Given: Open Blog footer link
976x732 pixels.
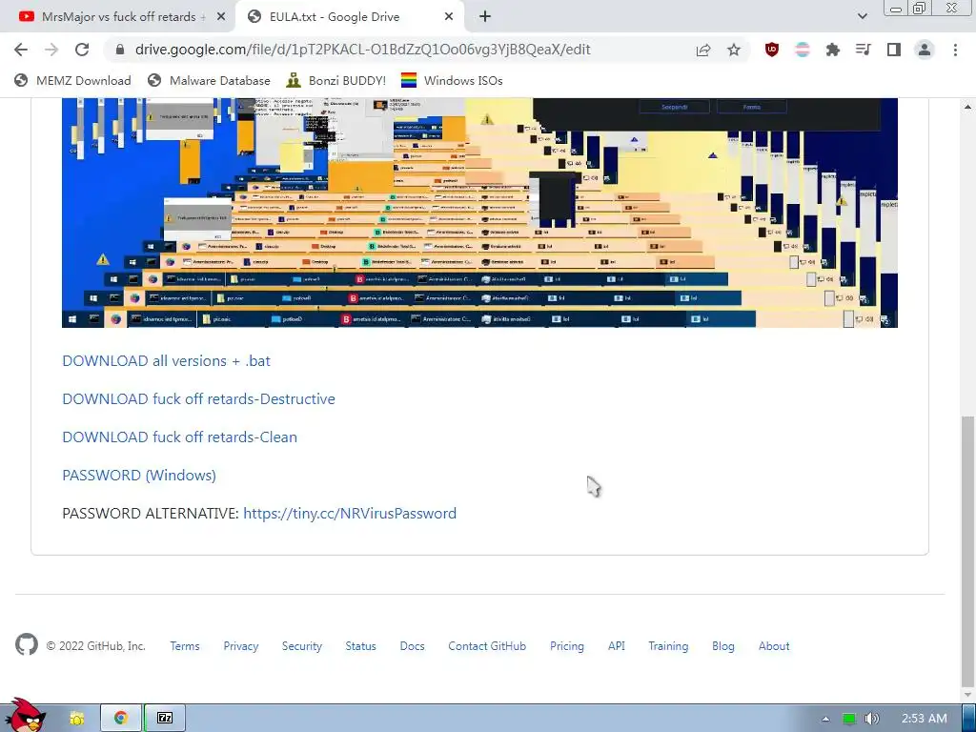Looking at the screenshot, I should tap(723, 646).
